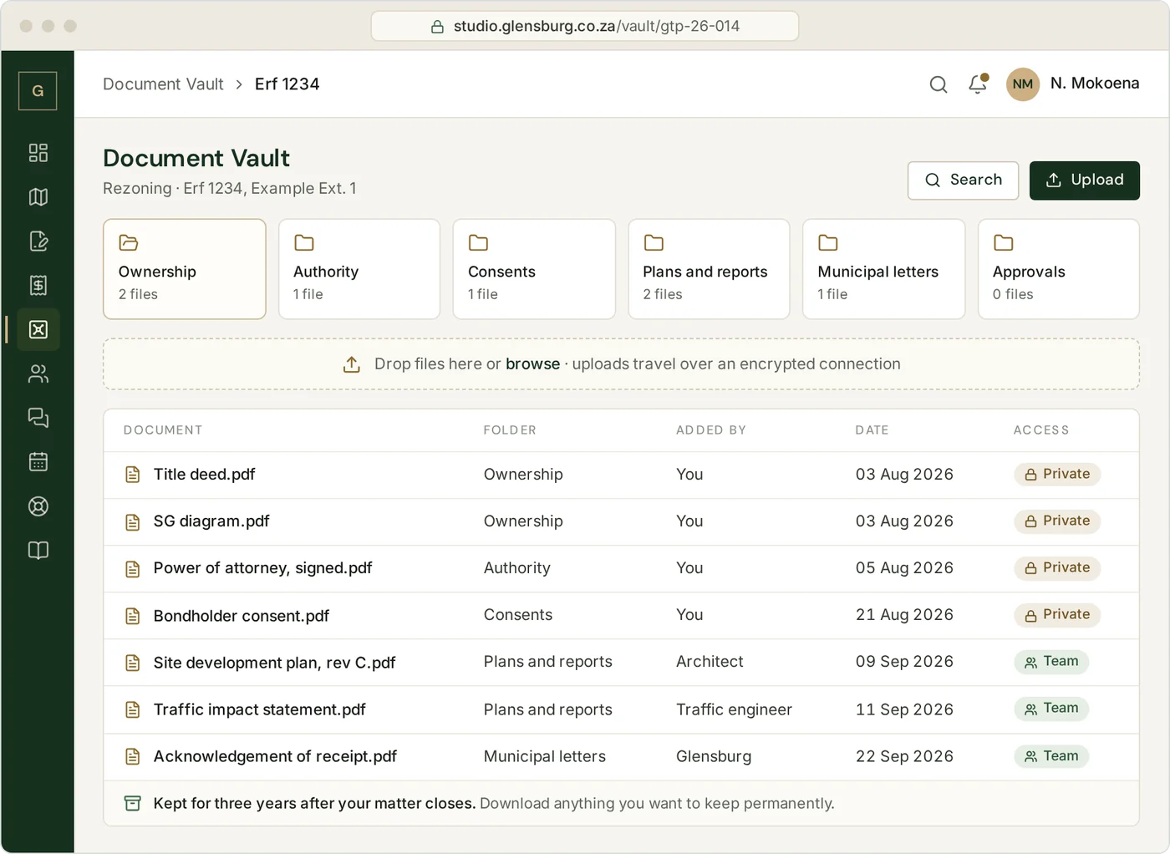Click the DATE column header
This screenshot has width=1170, height=854.
872,430
